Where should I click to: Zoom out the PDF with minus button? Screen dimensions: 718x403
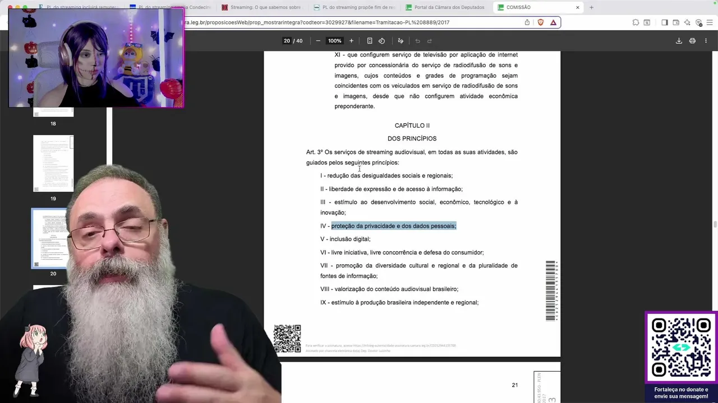tap(318, 41)
